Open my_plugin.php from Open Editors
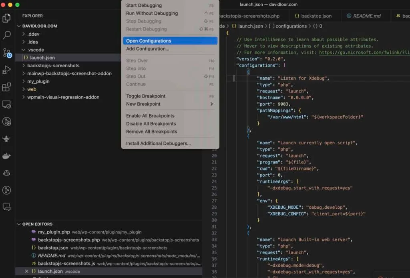Viewport: 410px width, 278px height. point(54,232)
